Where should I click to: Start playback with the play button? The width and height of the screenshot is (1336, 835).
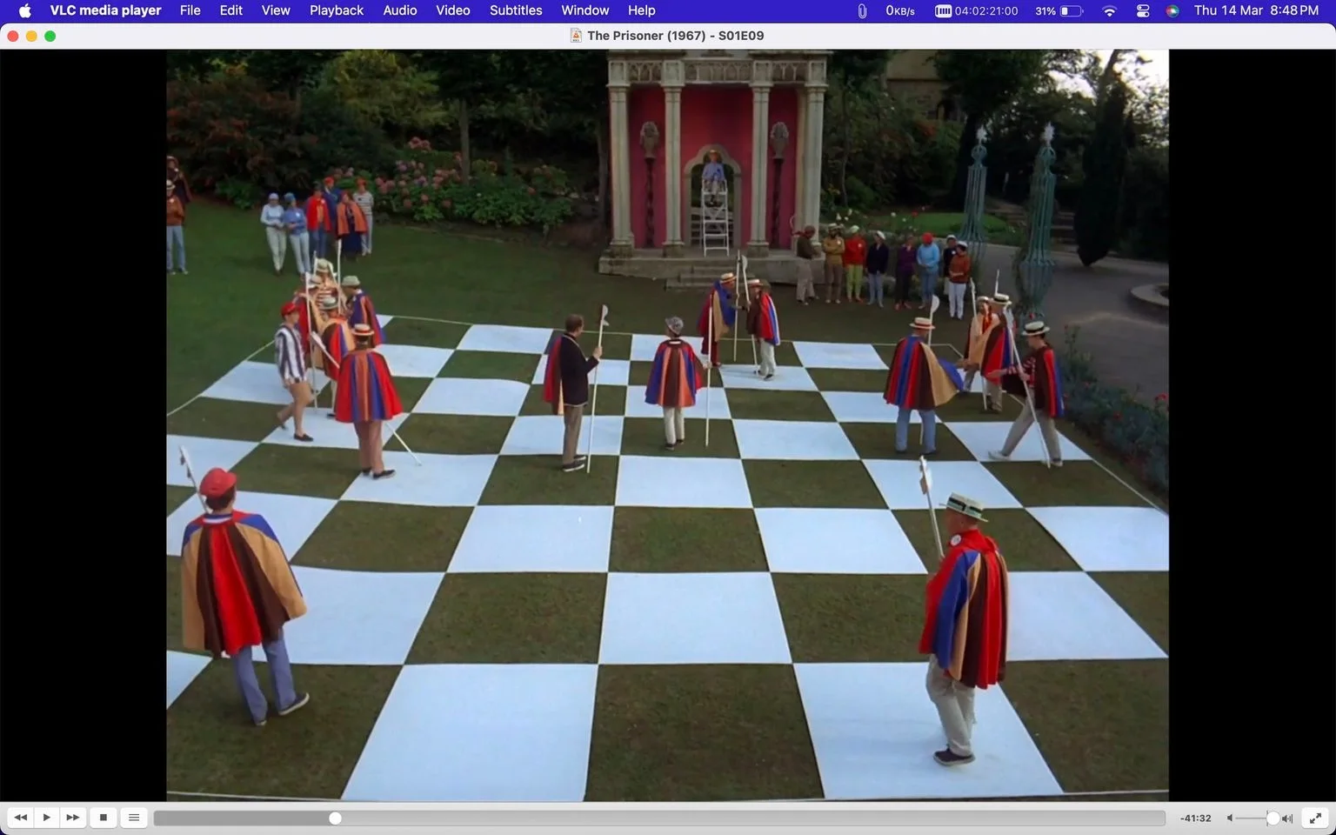pyautogui.click(x=47, y=818)
